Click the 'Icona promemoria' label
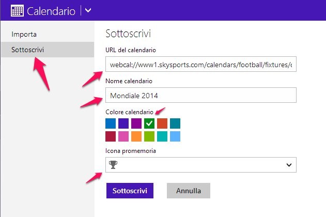The width and height of the screenshot is (326, 217). [x=131, y=151]
